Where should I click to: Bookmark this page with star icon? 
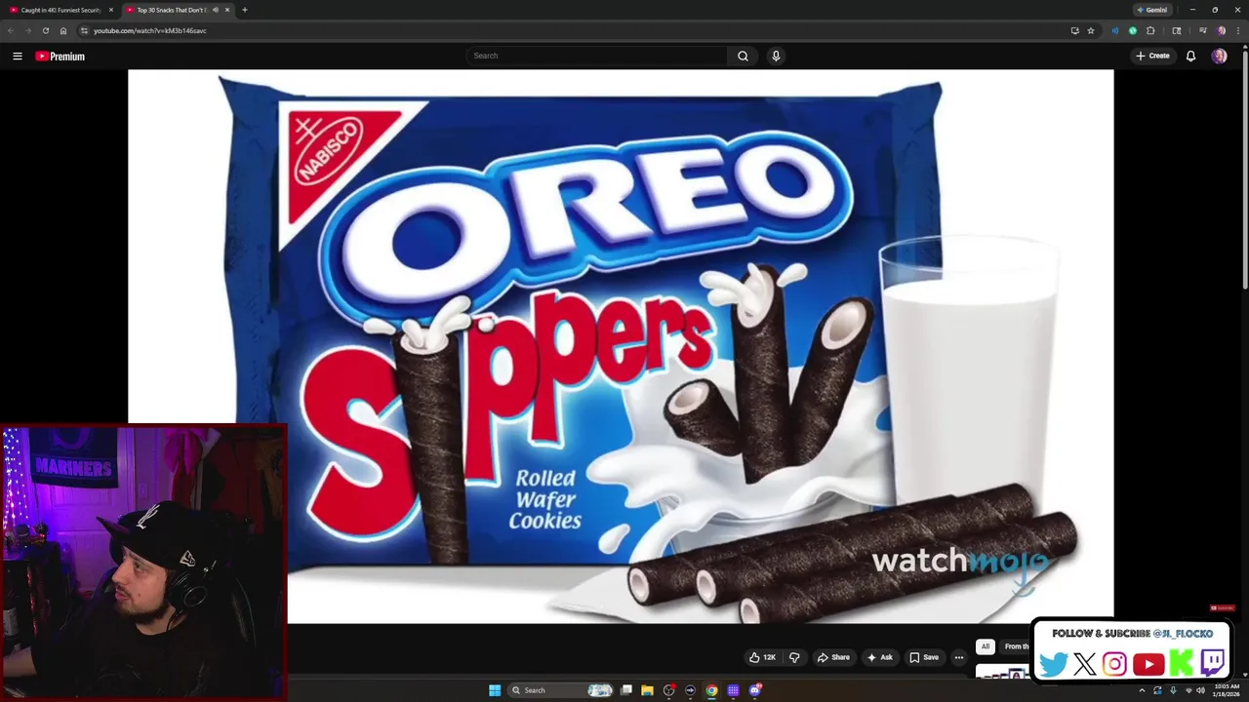[x=1091, y=30]
